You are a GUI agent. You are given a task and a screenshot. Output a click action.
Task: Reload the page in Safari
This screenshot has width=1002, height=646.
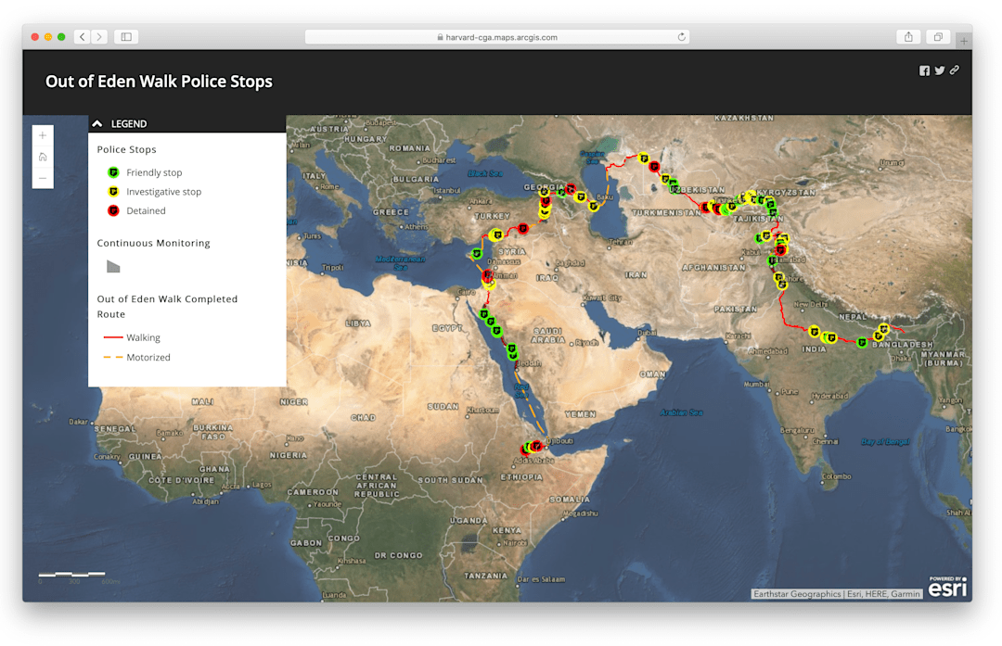(x=682, y=37)
